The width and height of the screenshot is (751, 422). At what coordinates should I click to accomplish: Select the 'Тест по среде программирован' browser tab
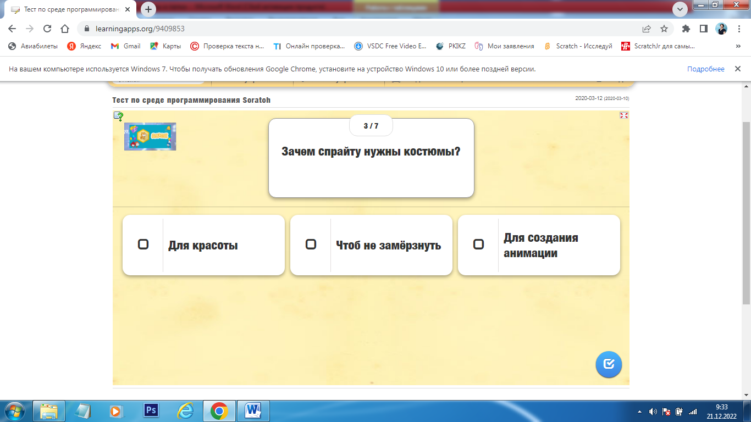[x=70, y=10]
